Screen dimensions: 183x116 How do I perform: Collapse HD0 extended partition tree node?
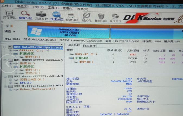point(10,54)
